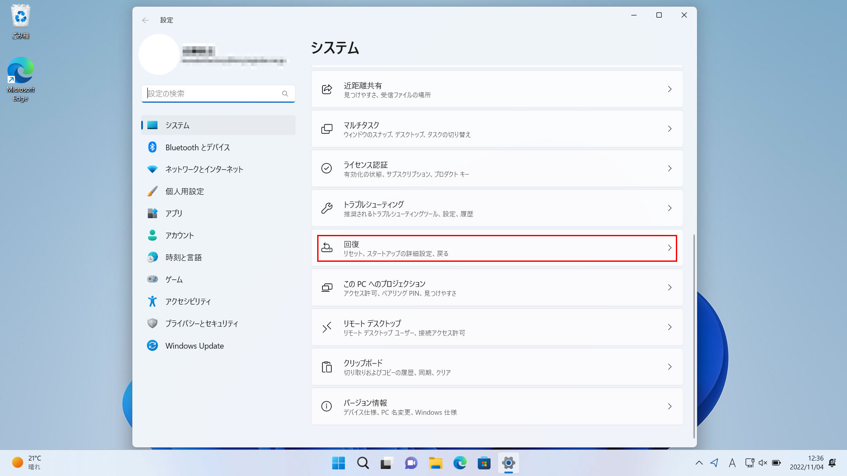Click the 個人用設定 paintbrush icon
The image size is (847, 476).
click(152, 191)
